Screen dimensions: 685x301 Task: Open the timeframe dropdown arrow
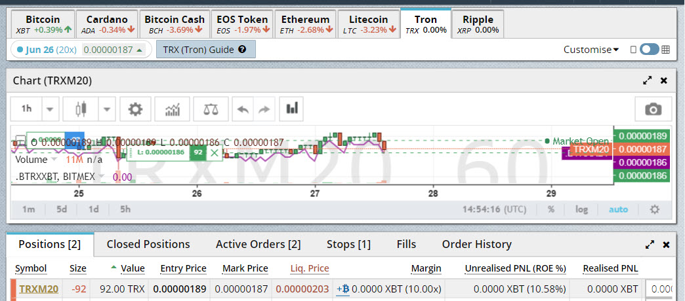pyautogui.click(x=51, y=109)
